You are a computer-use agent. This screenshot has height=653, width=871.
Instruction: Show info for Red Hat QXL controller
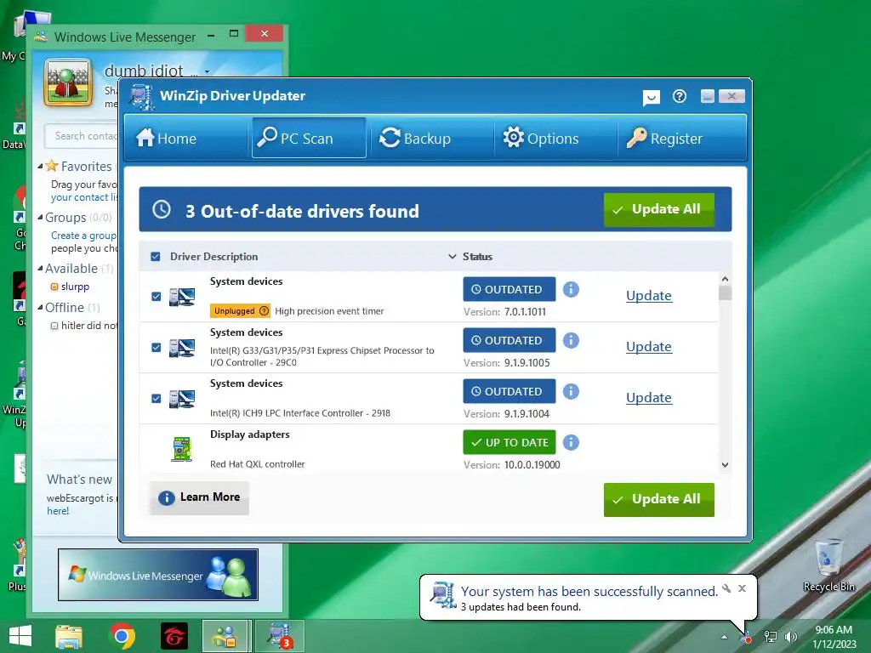coord(571,442)
